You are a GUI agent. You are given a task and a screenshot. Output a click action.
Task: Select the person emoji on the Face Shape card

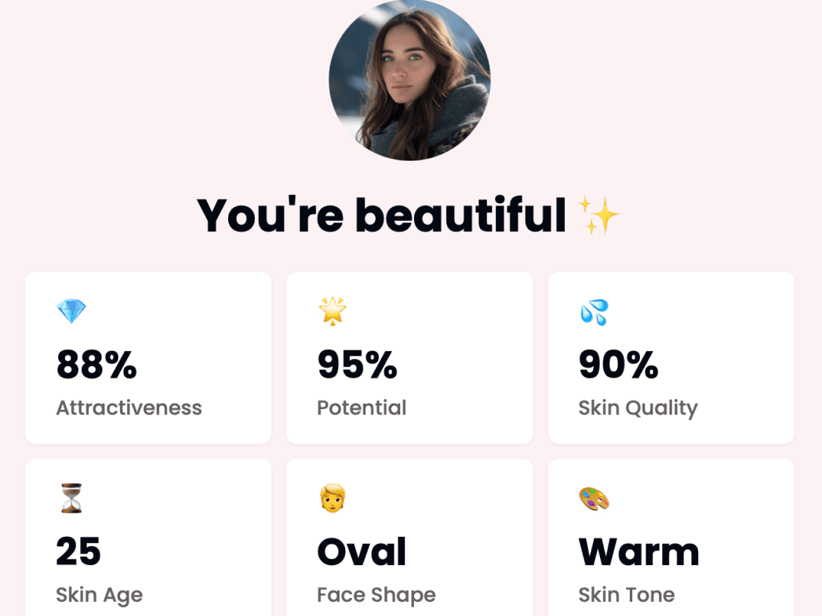tap(333, 498)
